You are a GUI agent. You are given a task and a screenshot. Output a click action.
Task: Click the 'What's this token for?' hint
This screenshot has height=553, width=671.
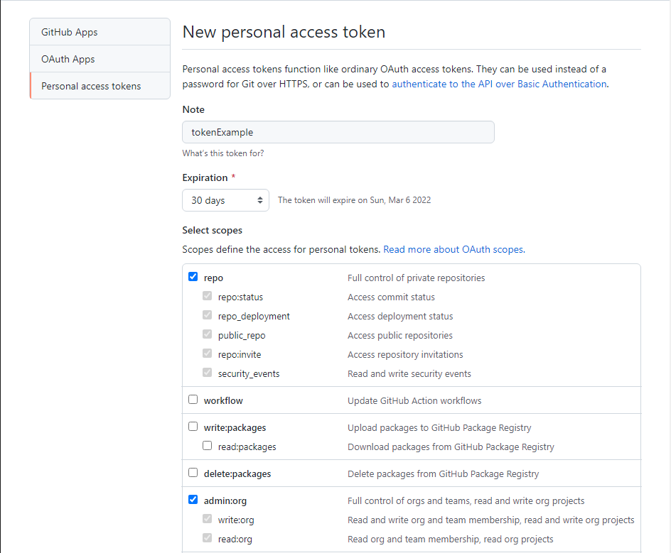coord(223,153)
